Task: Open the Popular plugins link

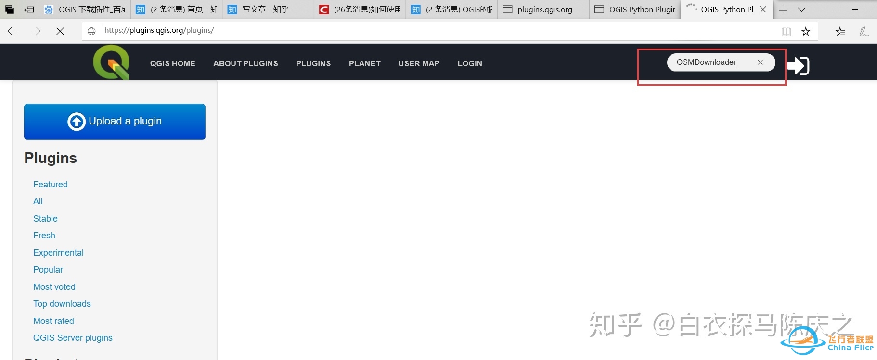Action: (48, 270)
